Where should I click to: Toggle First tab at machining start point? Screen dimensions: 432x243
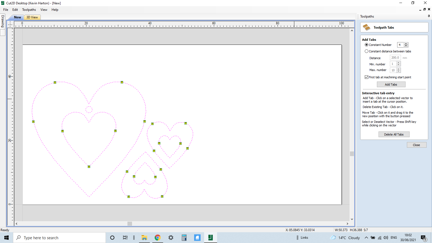coord(366,77)
